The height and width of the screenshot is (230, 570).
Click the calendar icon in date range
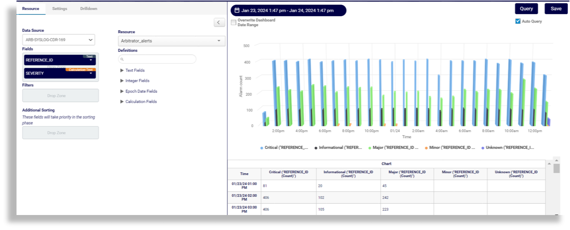237,10
